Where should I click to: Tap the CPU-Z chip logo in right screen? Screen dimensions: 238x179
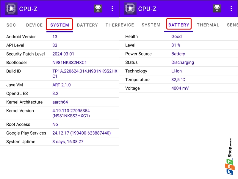130,9
